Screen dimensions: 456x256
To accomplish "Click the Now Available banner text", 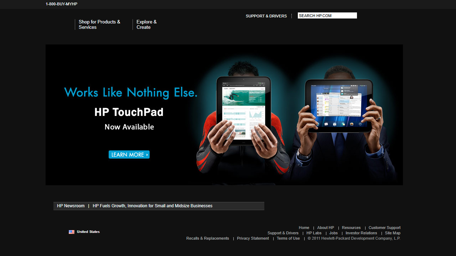I will (129, 127).
